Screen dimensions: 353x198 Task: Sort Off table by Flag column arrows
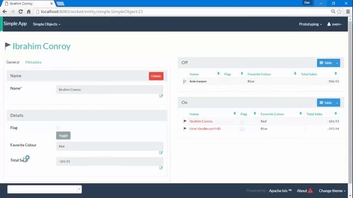pos(242,74)
